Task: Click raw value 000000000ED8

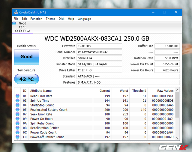Action: pos(163,100)
